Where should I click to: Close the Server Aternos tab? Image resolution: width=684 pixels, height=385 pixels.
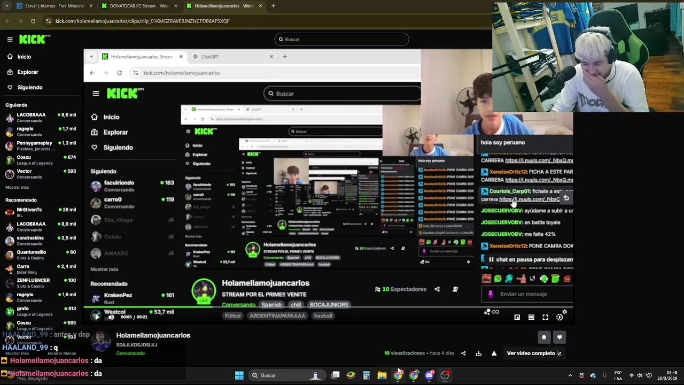click(x=90, y=6)
